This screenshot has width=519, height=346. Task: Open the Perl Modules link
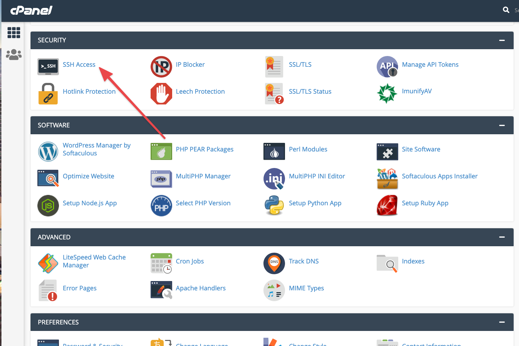tap(308, 149)
